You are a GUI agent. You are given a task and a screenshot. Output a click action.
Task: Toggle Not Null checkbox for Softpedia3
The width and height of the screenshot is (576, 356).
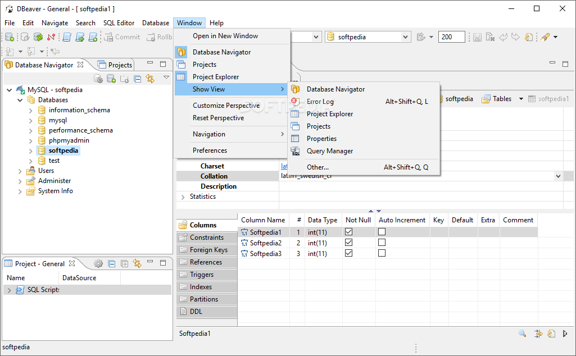click(348, 253)
